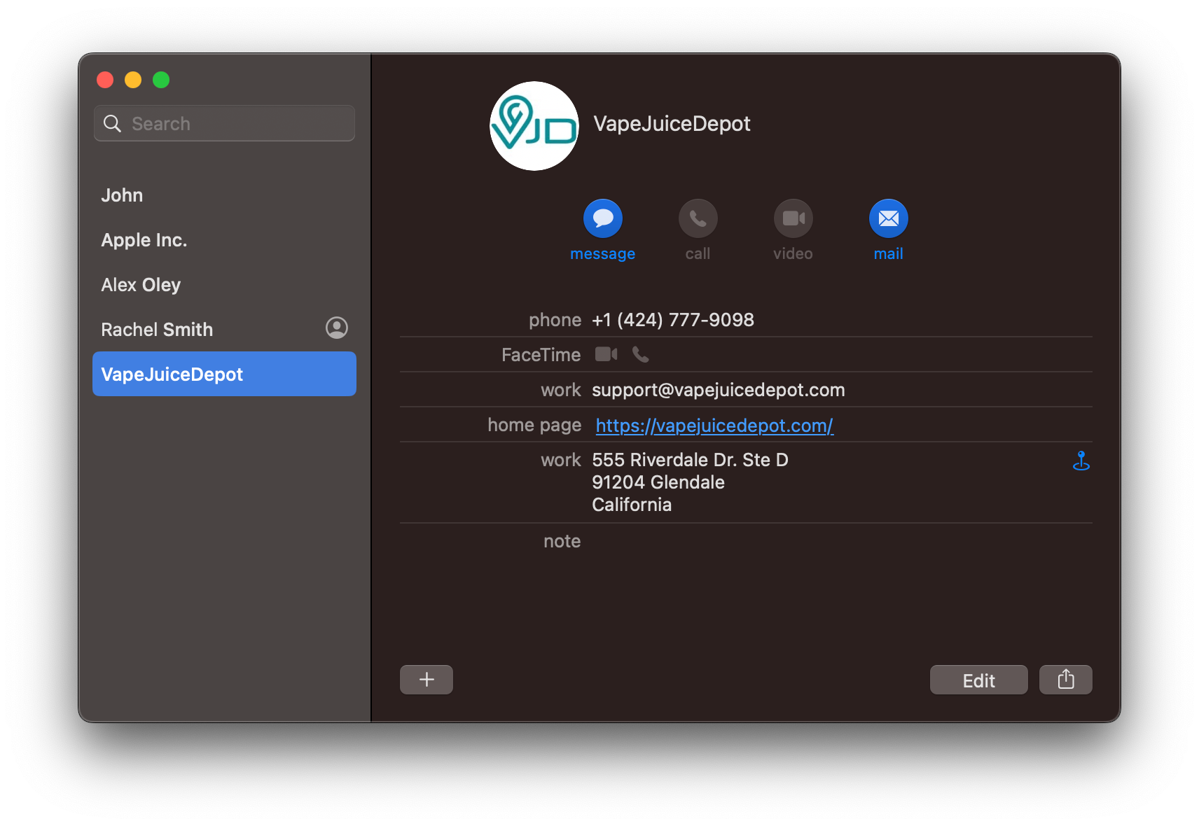Click the Edit button
This screenshot has height=826, width=1199.
coord(978,679)
